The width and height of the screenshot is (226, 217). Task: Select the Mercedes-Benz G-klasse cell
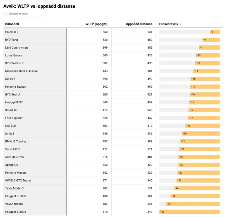(21, 71)
